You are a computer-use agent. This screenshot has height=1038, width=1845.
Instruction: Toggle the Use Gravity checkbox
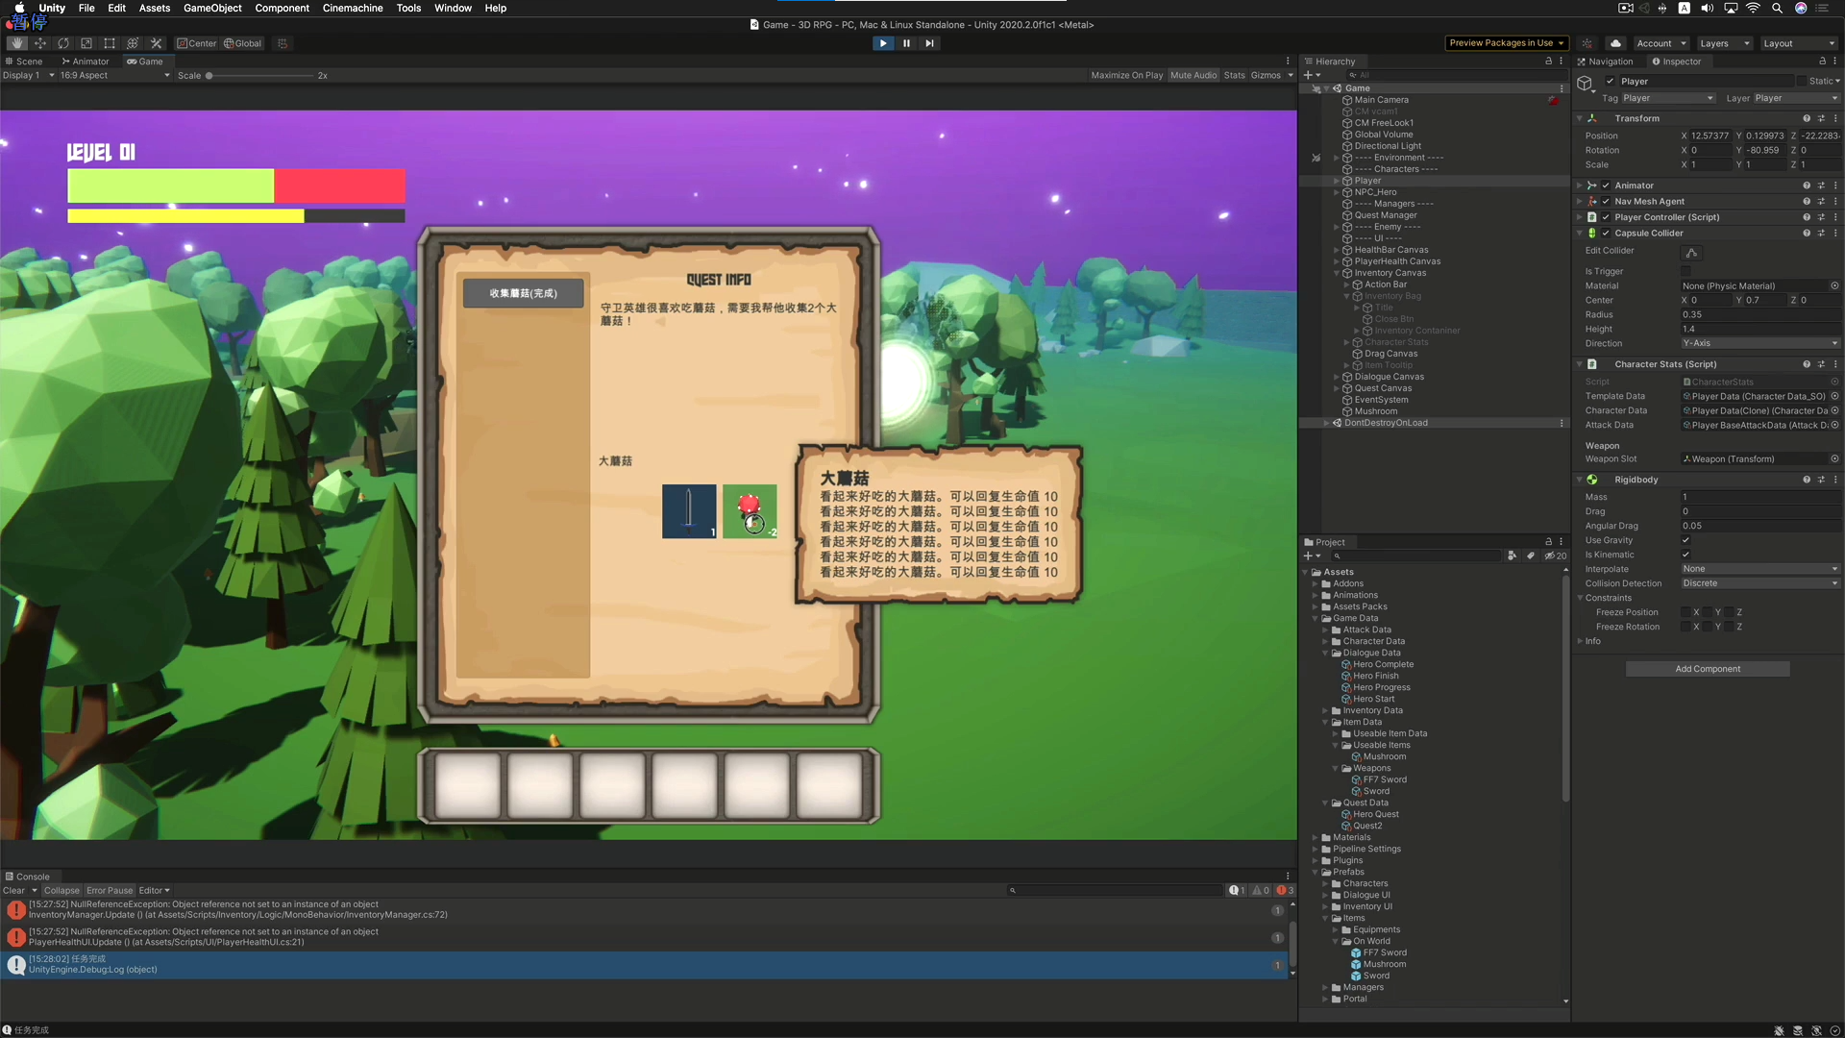[1685, 540]
